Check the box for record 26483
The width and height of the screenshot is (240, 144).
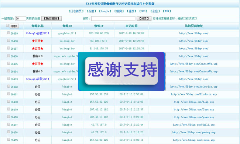tap(8, 78)
